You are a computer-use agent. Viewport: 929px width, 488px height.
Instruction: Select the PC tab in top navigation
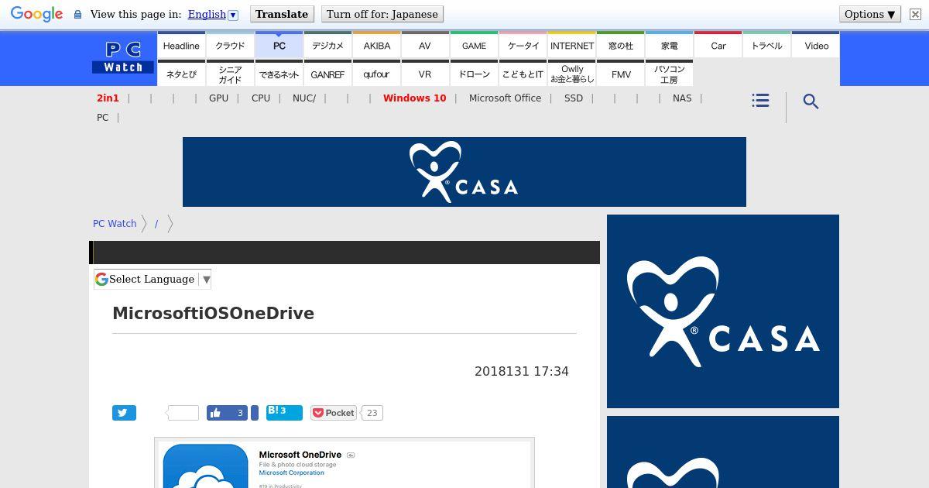[279, 46]
